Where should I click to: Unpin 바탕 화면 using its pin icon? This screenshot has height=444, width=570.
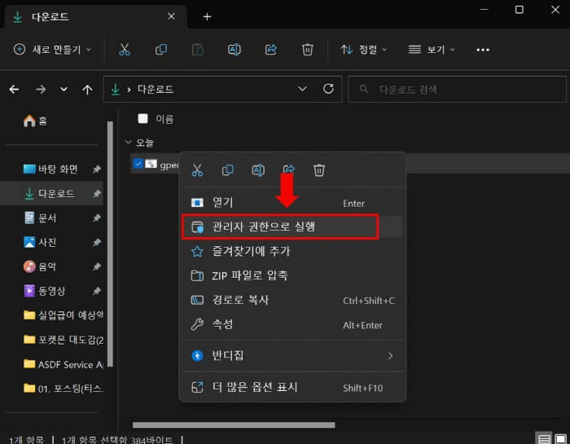click(x=97, y=169)
